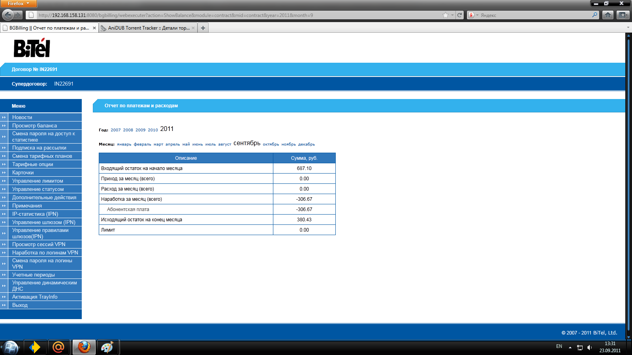The height and width of the screenshot is (355, 632).
Task: Close the BGBilling tab
Action: pyautogui.click(x=94, y=28)
